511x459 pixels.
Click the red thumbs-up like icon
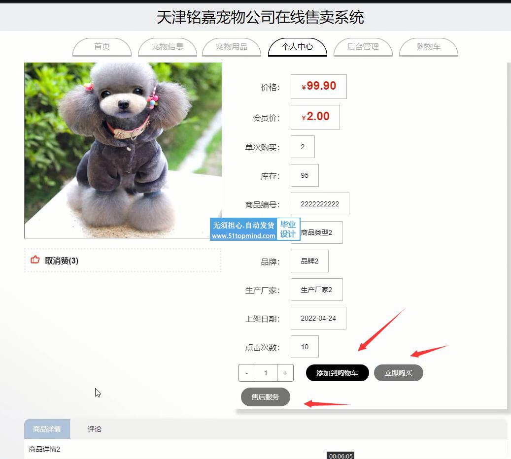point(35,260)
